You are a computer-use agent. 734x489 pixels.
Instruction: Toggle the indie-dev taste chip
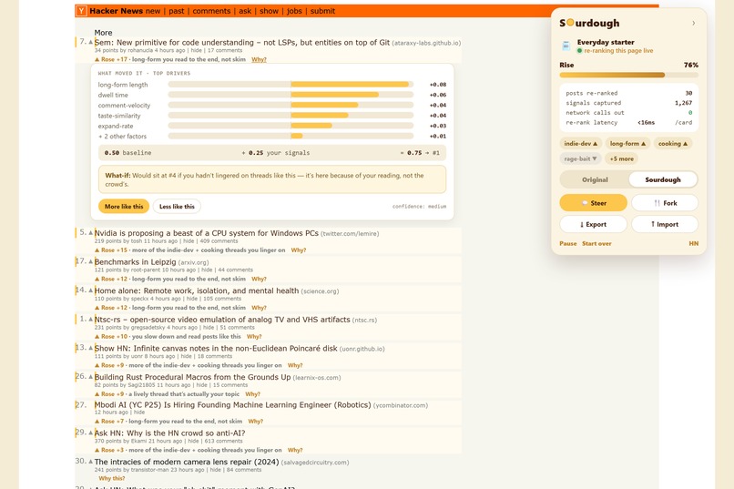click(580, 144)
